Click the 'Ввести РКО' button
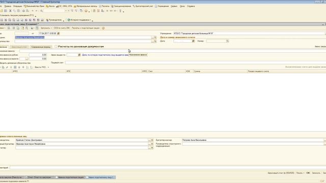 click(x=40, y=67)
